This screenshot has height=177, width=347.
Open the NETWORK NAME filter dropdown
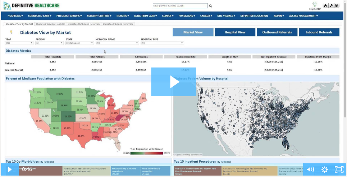[117, 43]
